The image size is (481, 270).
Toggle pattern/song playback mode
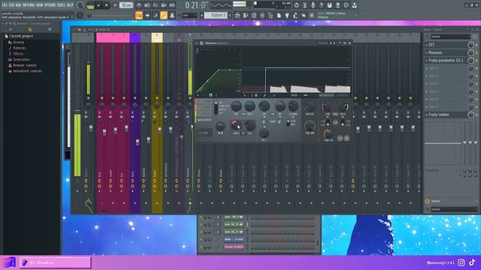coord(90,5)
